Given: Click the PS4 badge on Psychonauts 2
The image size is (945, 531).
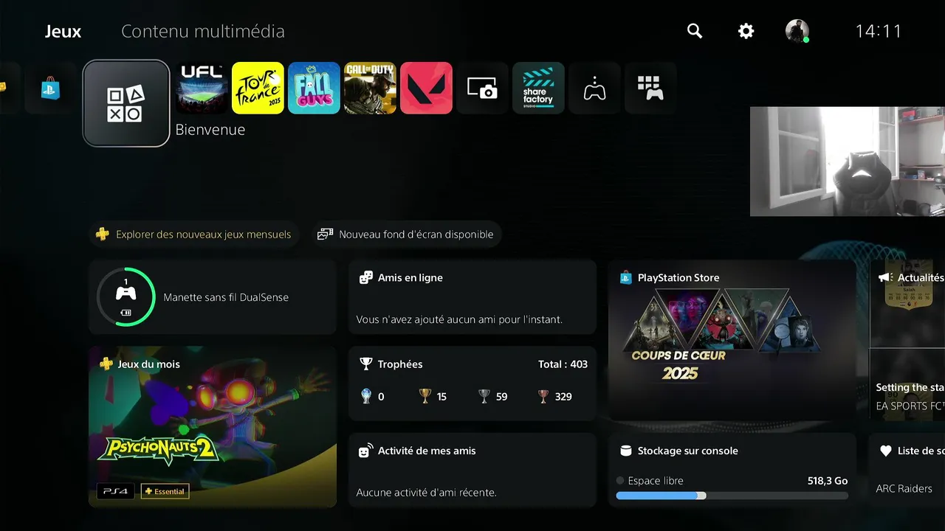Looking at the screenshot, I should (115, 491).
